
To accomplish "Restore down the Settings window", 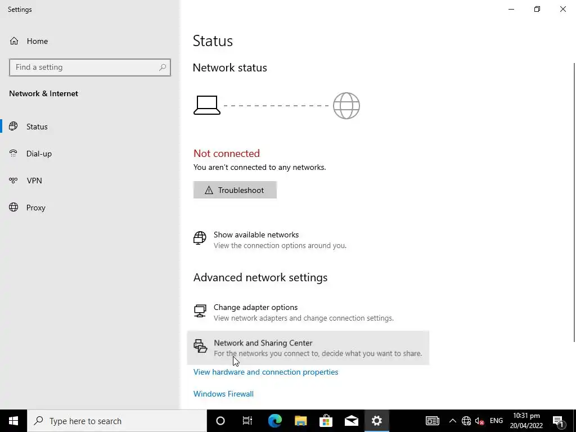I will click(x=537, y=9).
